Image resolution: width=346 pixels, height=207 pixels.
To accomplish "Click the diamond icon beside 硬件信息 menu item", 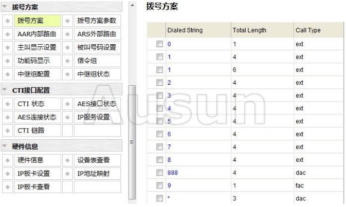I will pyautogui.click(x=8, y=161).
